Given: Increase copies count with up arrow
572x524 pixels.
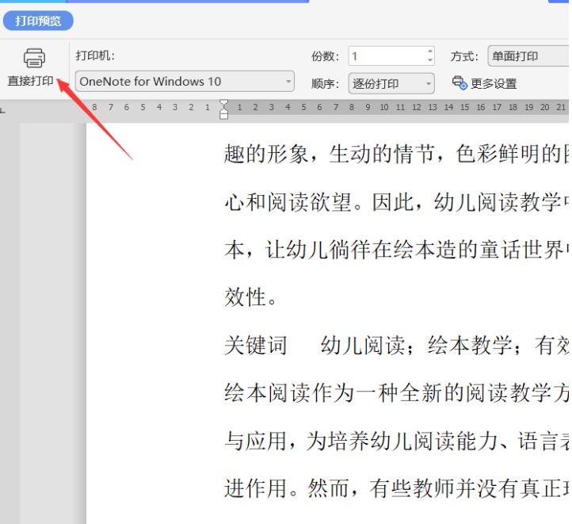Looking at the screenshot, I should tap(430, 52).
